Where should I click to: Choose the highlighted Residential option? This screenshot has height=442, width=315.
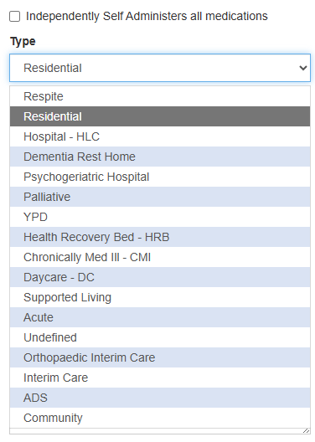coord(160,116)
